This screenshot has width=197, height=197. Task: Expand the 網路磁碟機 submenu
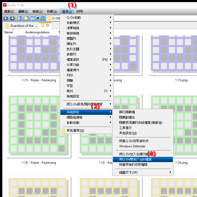[x=87, y=117]
